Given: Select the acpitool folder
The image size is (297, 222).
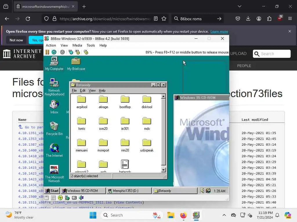Looking at the screenshot, I should [82, 102].
